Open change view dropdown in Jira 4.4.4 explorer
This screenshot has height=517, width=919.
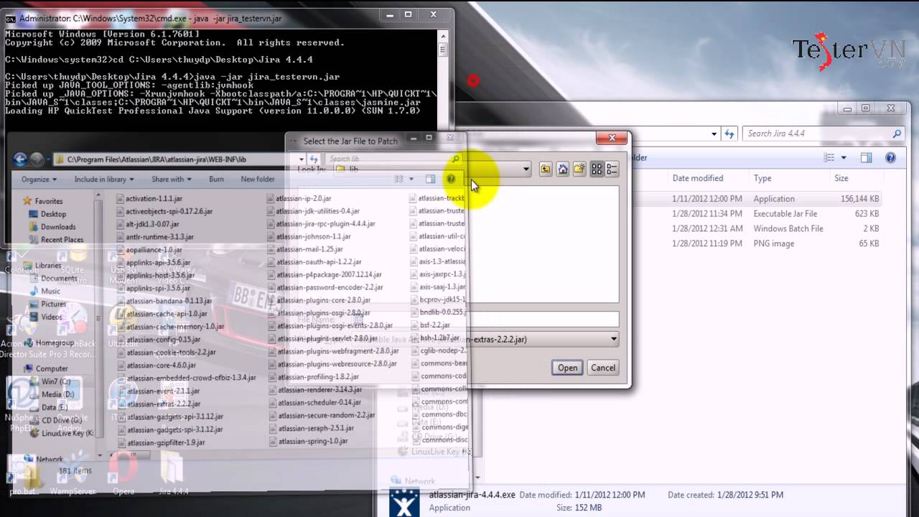(844, 158)
